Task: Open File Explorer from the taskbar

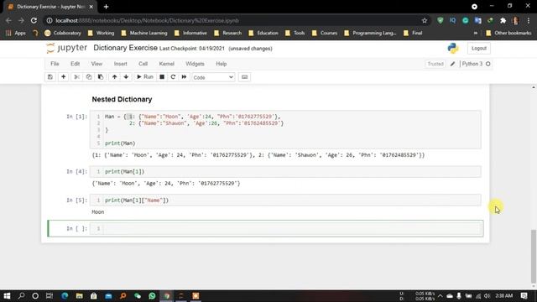Action: (79, 295)
